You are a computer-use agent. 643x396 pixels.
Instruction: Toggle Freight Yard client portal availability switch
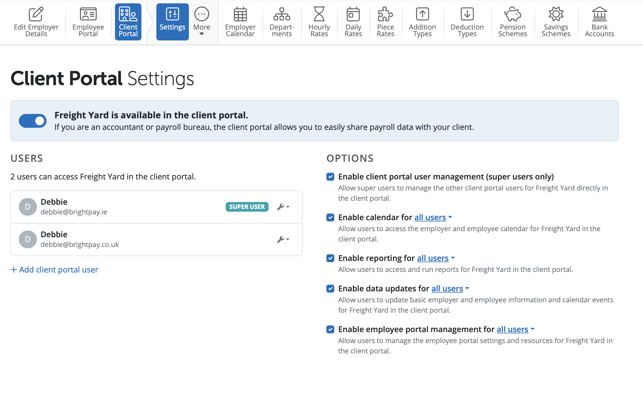pyautogui.click(x=33, y=121)
